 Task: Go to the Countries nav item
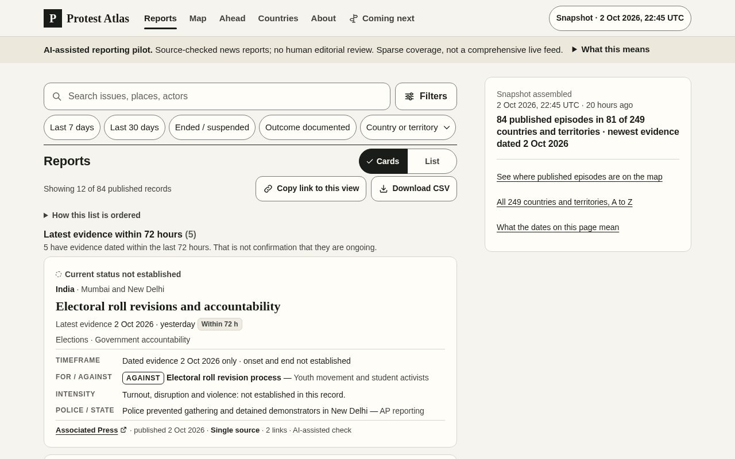pyautogui.click(x=278, y=18)
